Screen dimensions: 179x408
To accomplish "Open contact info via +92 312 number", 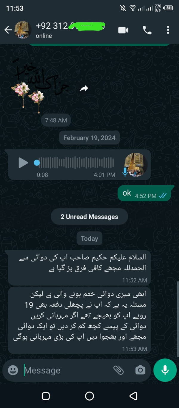I will point(70,26).
